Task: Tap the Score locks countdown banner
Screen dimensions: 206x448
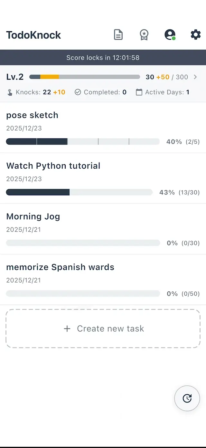Action: [103, 58]
